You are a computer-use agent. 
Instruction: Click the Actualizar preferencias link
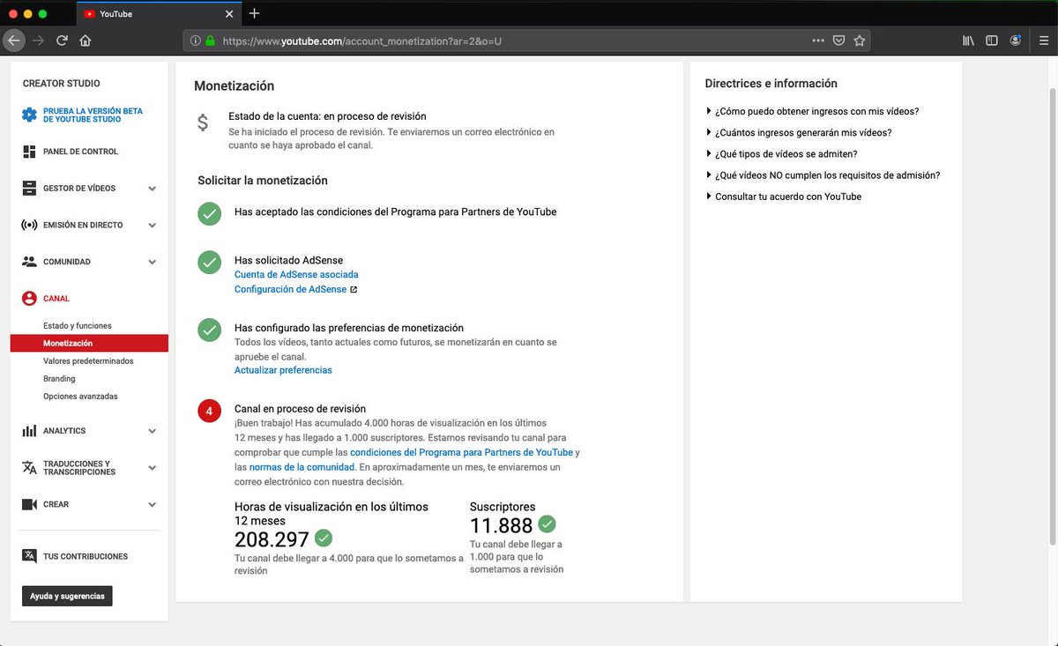(x=283, y=370)
